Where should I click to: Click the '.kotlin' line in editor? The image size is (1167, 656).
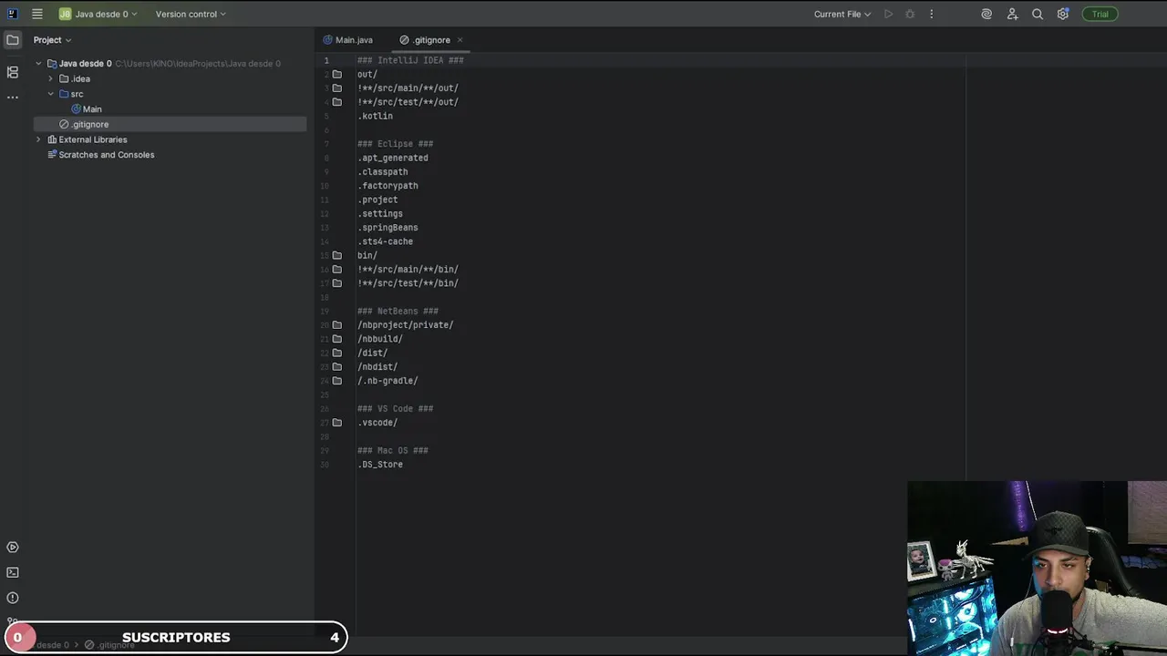(x=375, y=117)
